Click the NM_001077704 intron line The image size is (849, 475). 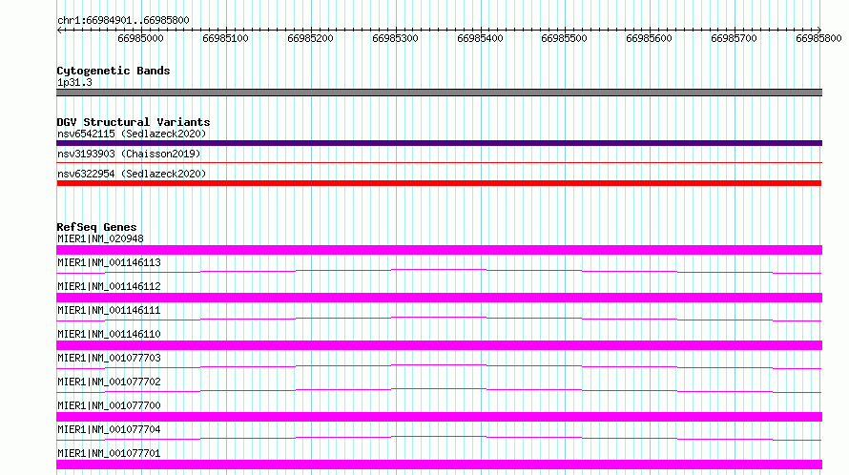(x=439, y=438)
